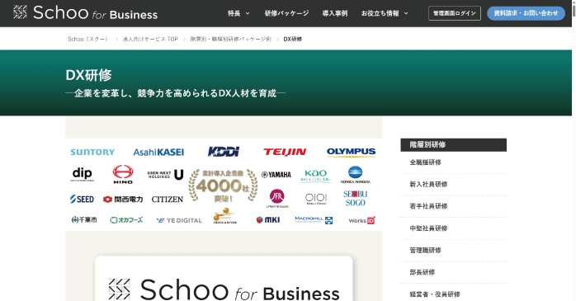Image resolution: width=576 pixels, height=301 pixels.
Task: Open 若手社員研修 sidebar link
Action: [x=428, y=206]
